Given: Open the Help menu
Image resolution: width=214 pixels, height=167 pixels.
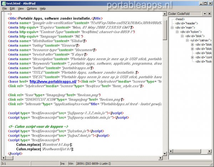Looking at the screenshot, I should coord(43,8).
